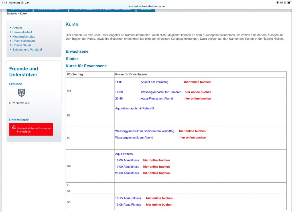This screenshot has width=292, height=212.
Task: Expand the Satzung und Vorstand sidebar entry
Action: tap(27, 50)
